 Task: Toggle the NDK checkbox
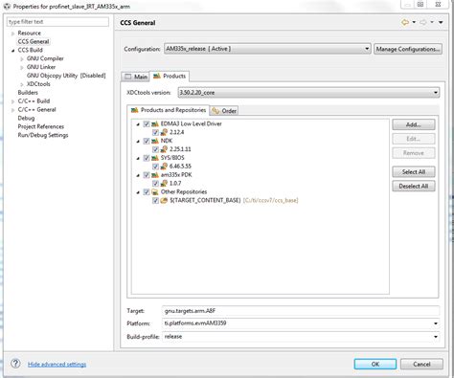(x=147, y=141)
